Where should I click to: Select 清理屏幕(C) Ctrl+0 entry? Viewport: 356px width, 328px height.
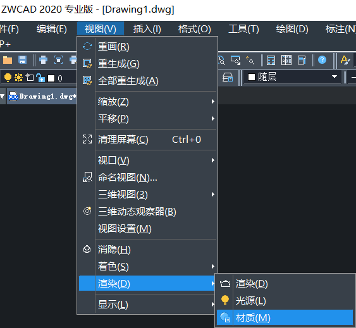point(147,140)
